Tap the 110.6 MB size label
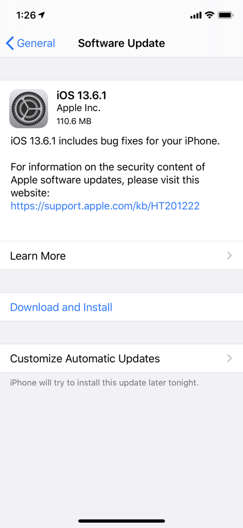Viewport: 243px width, 528px height. tap(74, 121)
